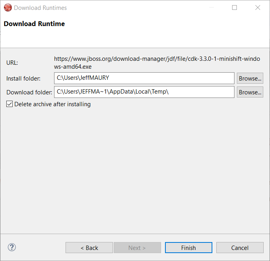The height and width of the screenshot is (261, 270).
Task: Focus the Download folder path field
Action: (144, 92)
